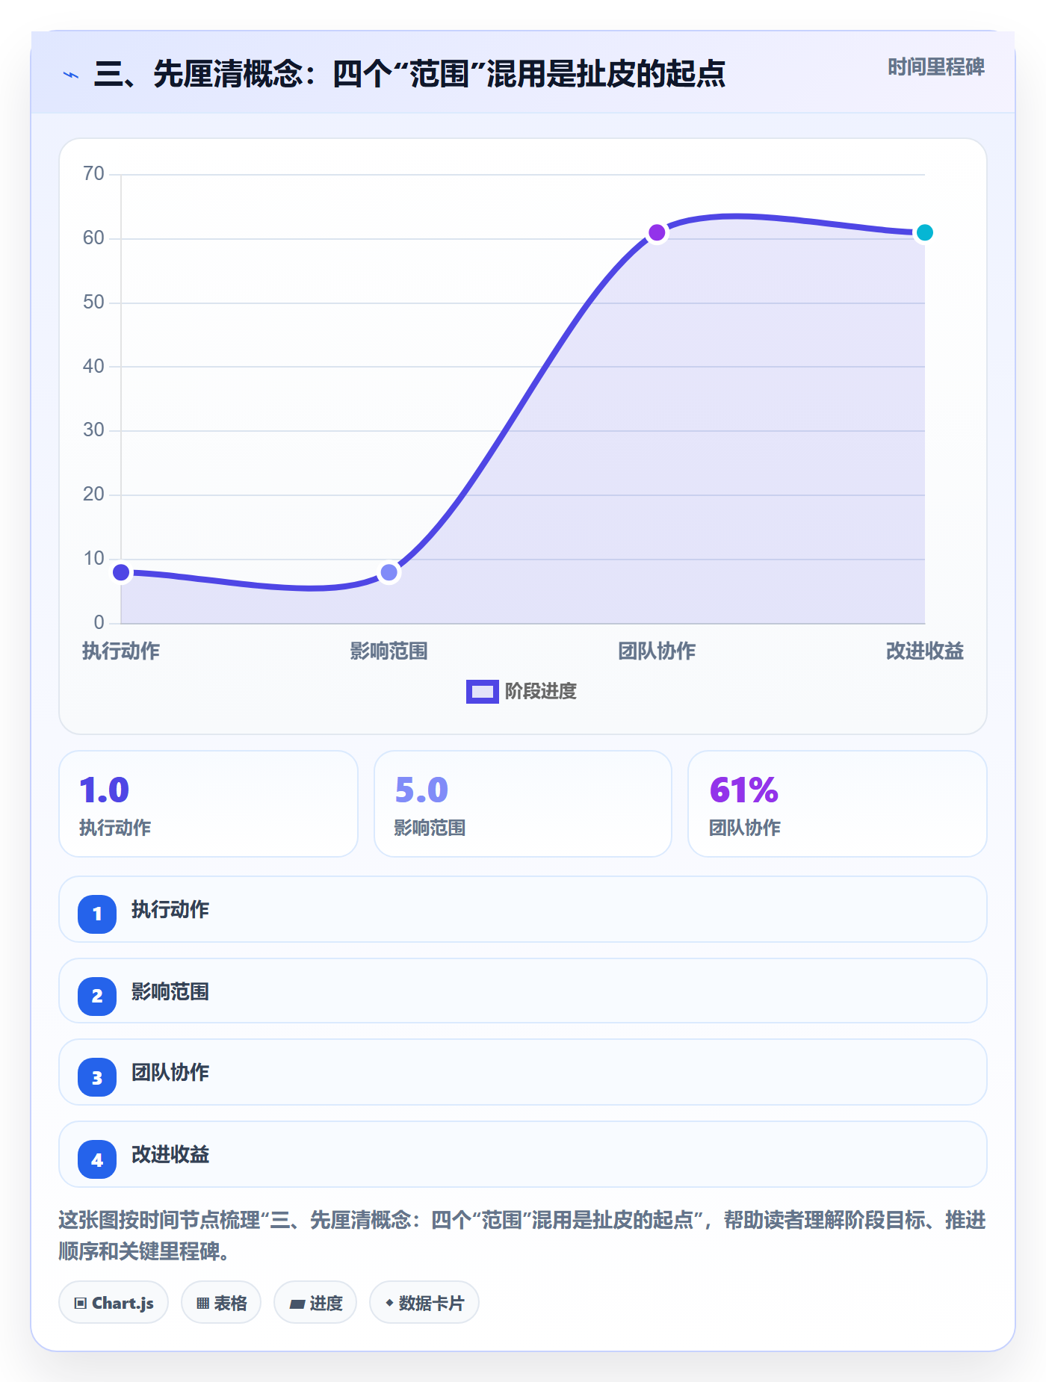
Task: Click the 1.0 执行动作 data card
Action: (208, 804)
